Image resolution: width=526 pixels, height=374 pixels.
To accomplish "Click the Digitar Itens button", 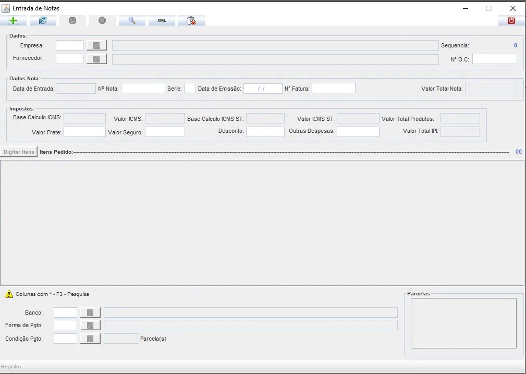I will point(19,152).
